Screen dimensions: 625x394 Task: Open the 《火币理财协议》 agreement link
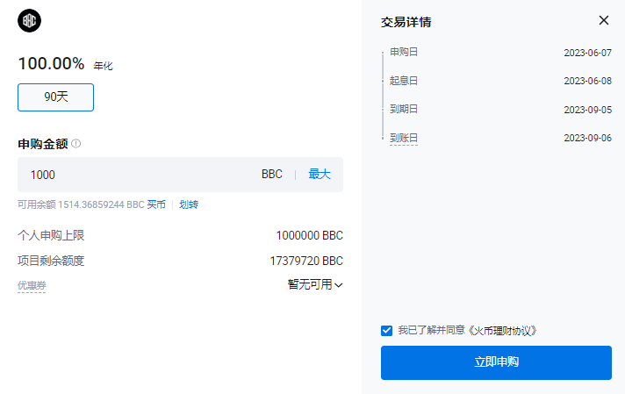click(500, 331)
